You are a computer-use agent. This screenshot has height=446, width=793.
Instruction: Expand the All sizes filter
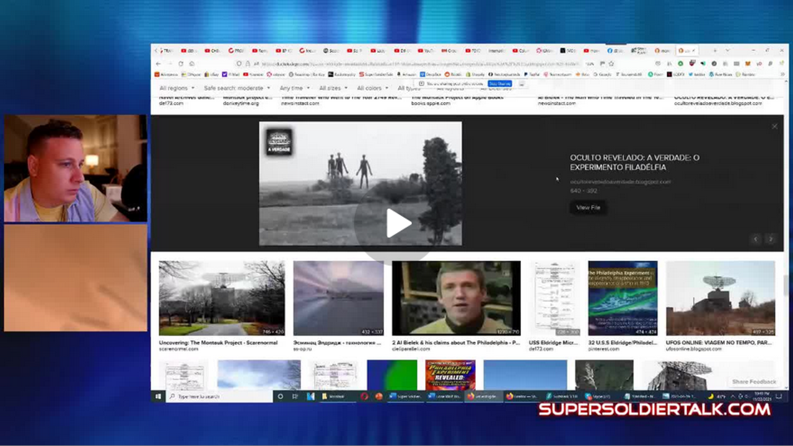click(x=333, y=88)
